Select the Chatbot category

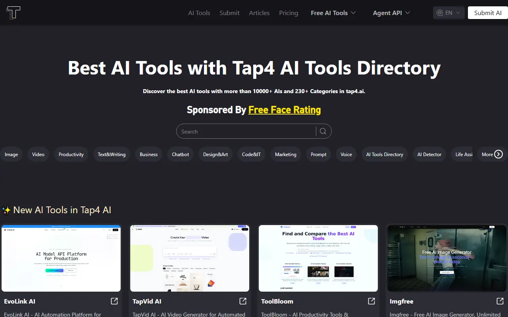pyautogui.click(x=181, y=155)
